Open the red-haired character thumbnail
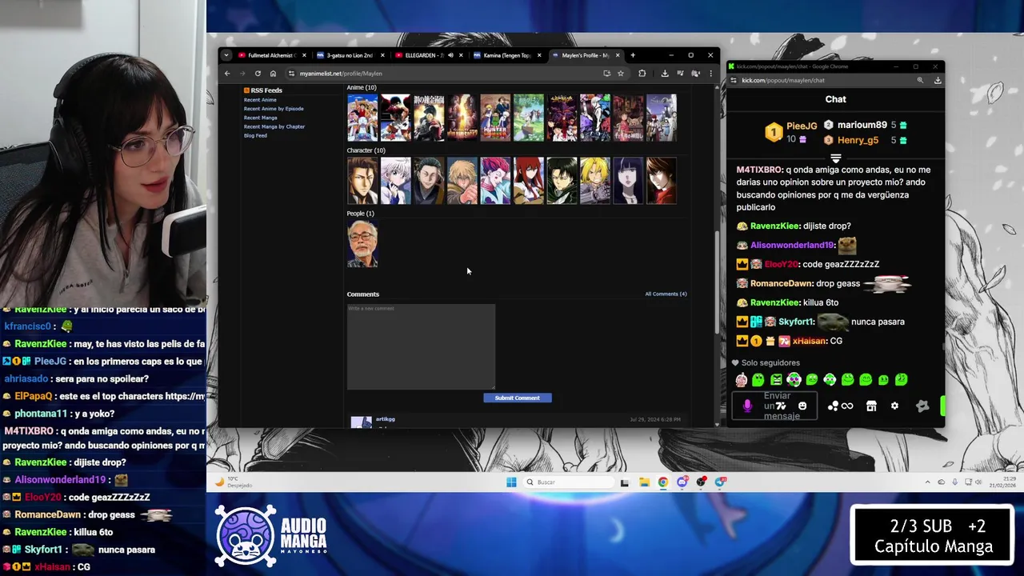Screen dimensions: 1024x576 point(528,180)
